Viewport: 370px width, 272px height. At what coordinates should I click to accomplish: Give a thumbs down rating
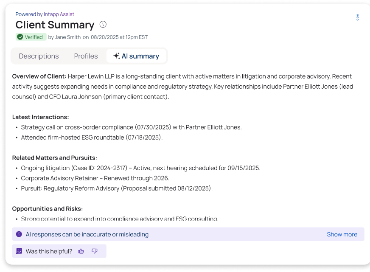[94, 251]
